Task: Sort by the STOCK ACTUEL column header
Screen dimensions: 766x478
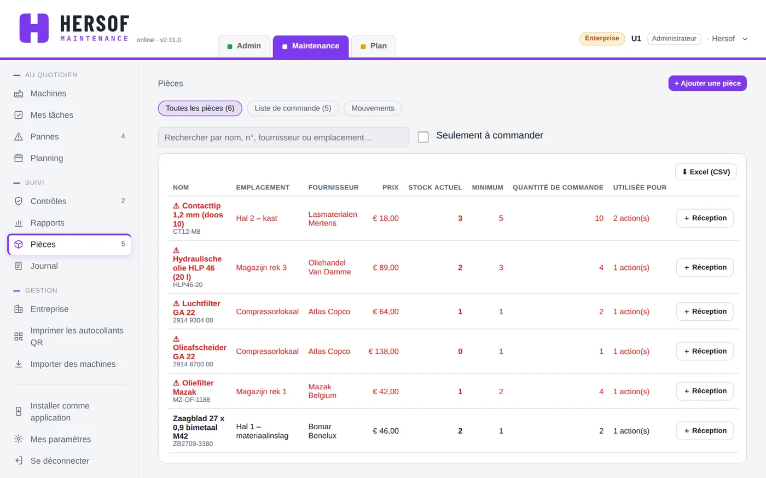Action: (x=435, y=187)
